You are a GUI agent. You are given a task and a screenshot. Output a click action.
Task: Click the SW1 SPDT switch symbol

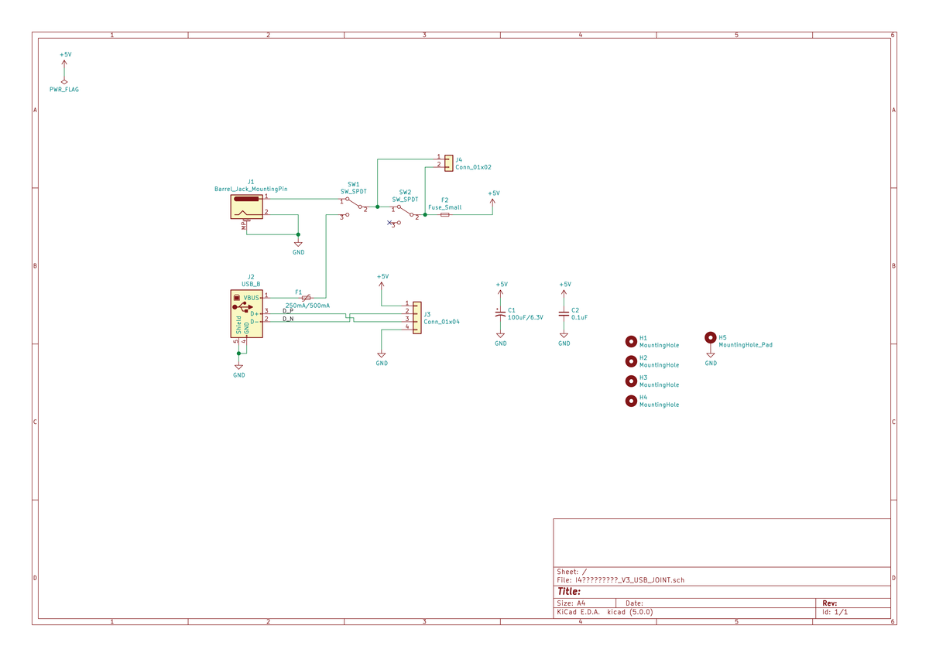[354, 207]
